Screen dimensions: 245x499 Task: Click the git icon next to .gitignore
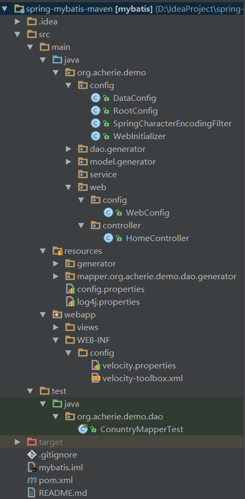point(32,455)
